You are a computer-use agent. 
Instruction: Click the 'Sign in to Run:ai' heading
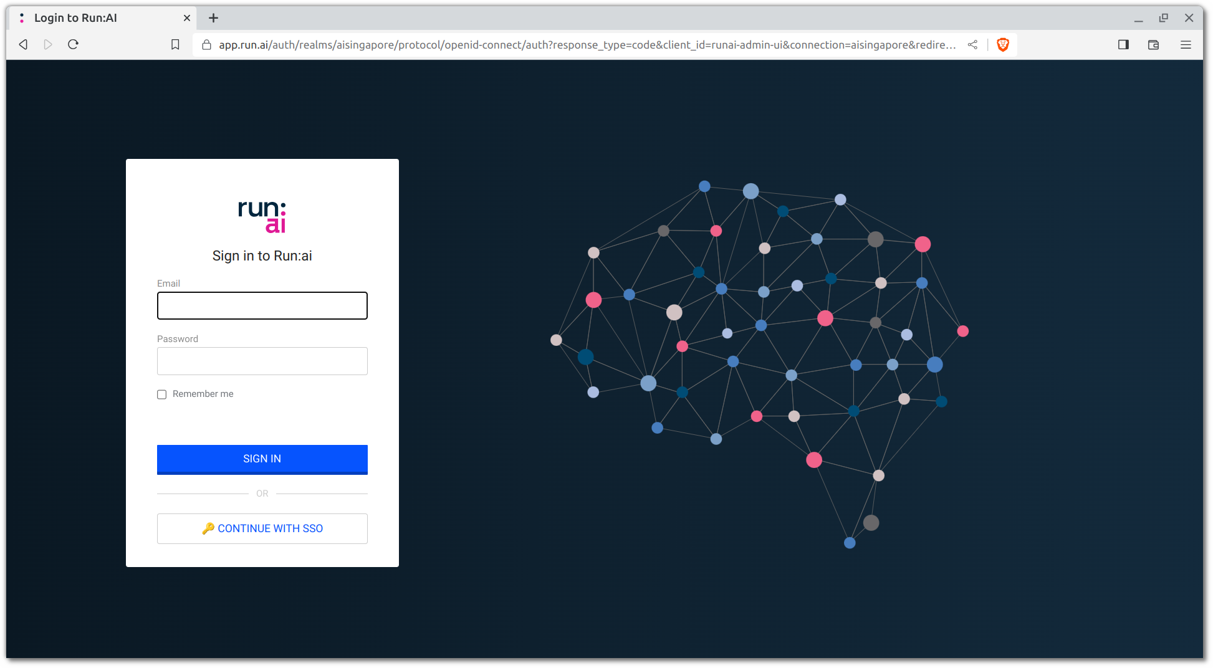tap(262, 256)
